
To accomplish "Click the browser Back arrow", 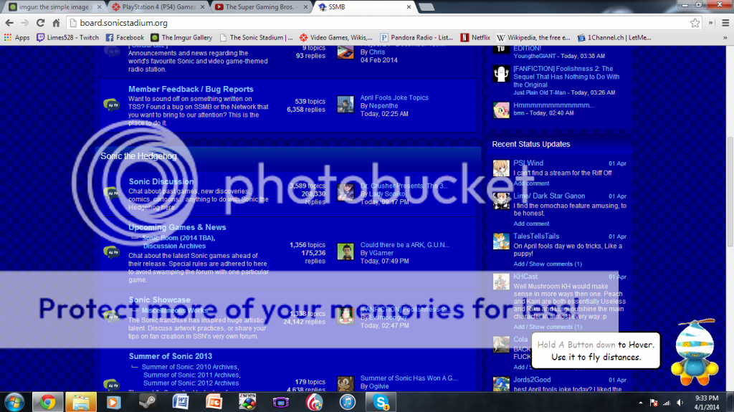I will 9,22.
